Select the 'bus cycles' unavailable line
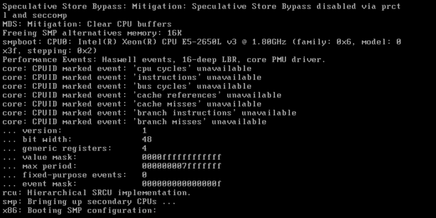Viewport: 436px width, 218px height. [127, 86]
